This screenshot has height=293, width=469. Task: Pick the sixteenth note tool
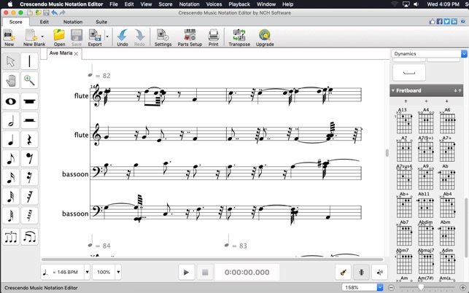(11, 178)
